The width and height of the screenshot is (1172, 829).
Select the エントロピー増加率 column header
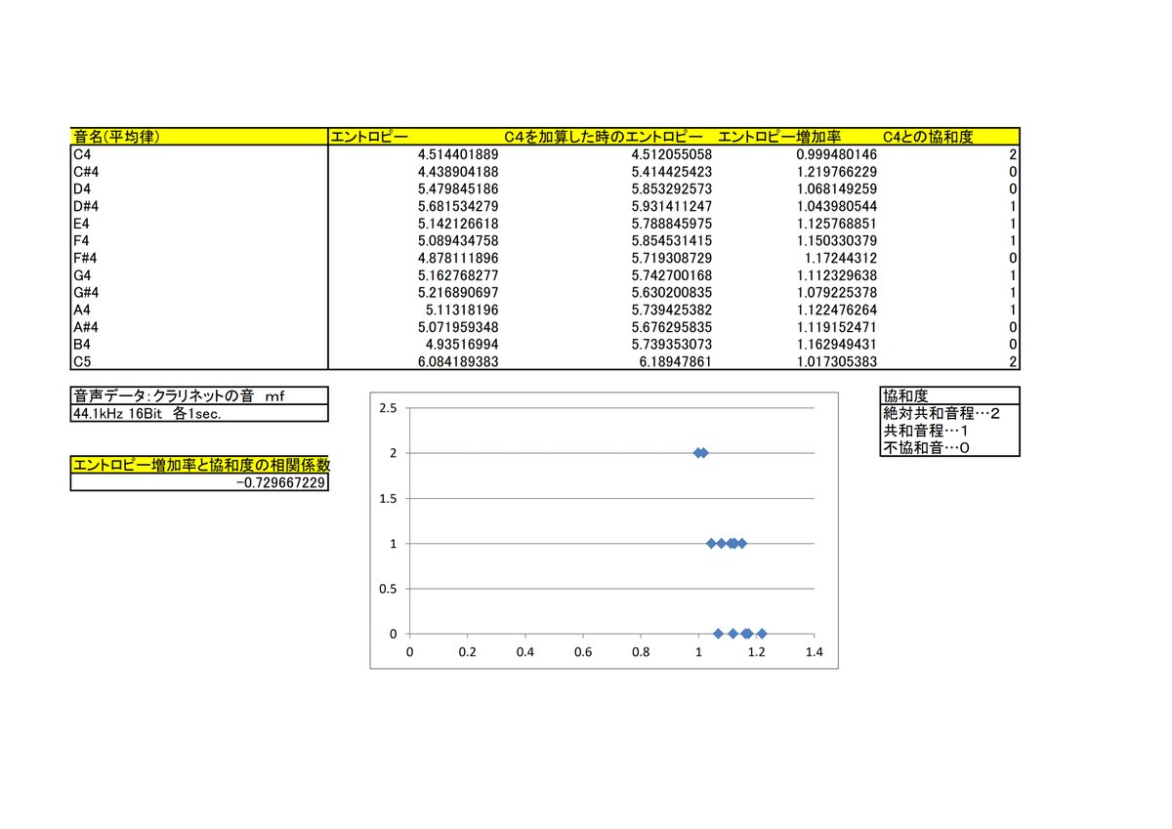pos(778,136)
